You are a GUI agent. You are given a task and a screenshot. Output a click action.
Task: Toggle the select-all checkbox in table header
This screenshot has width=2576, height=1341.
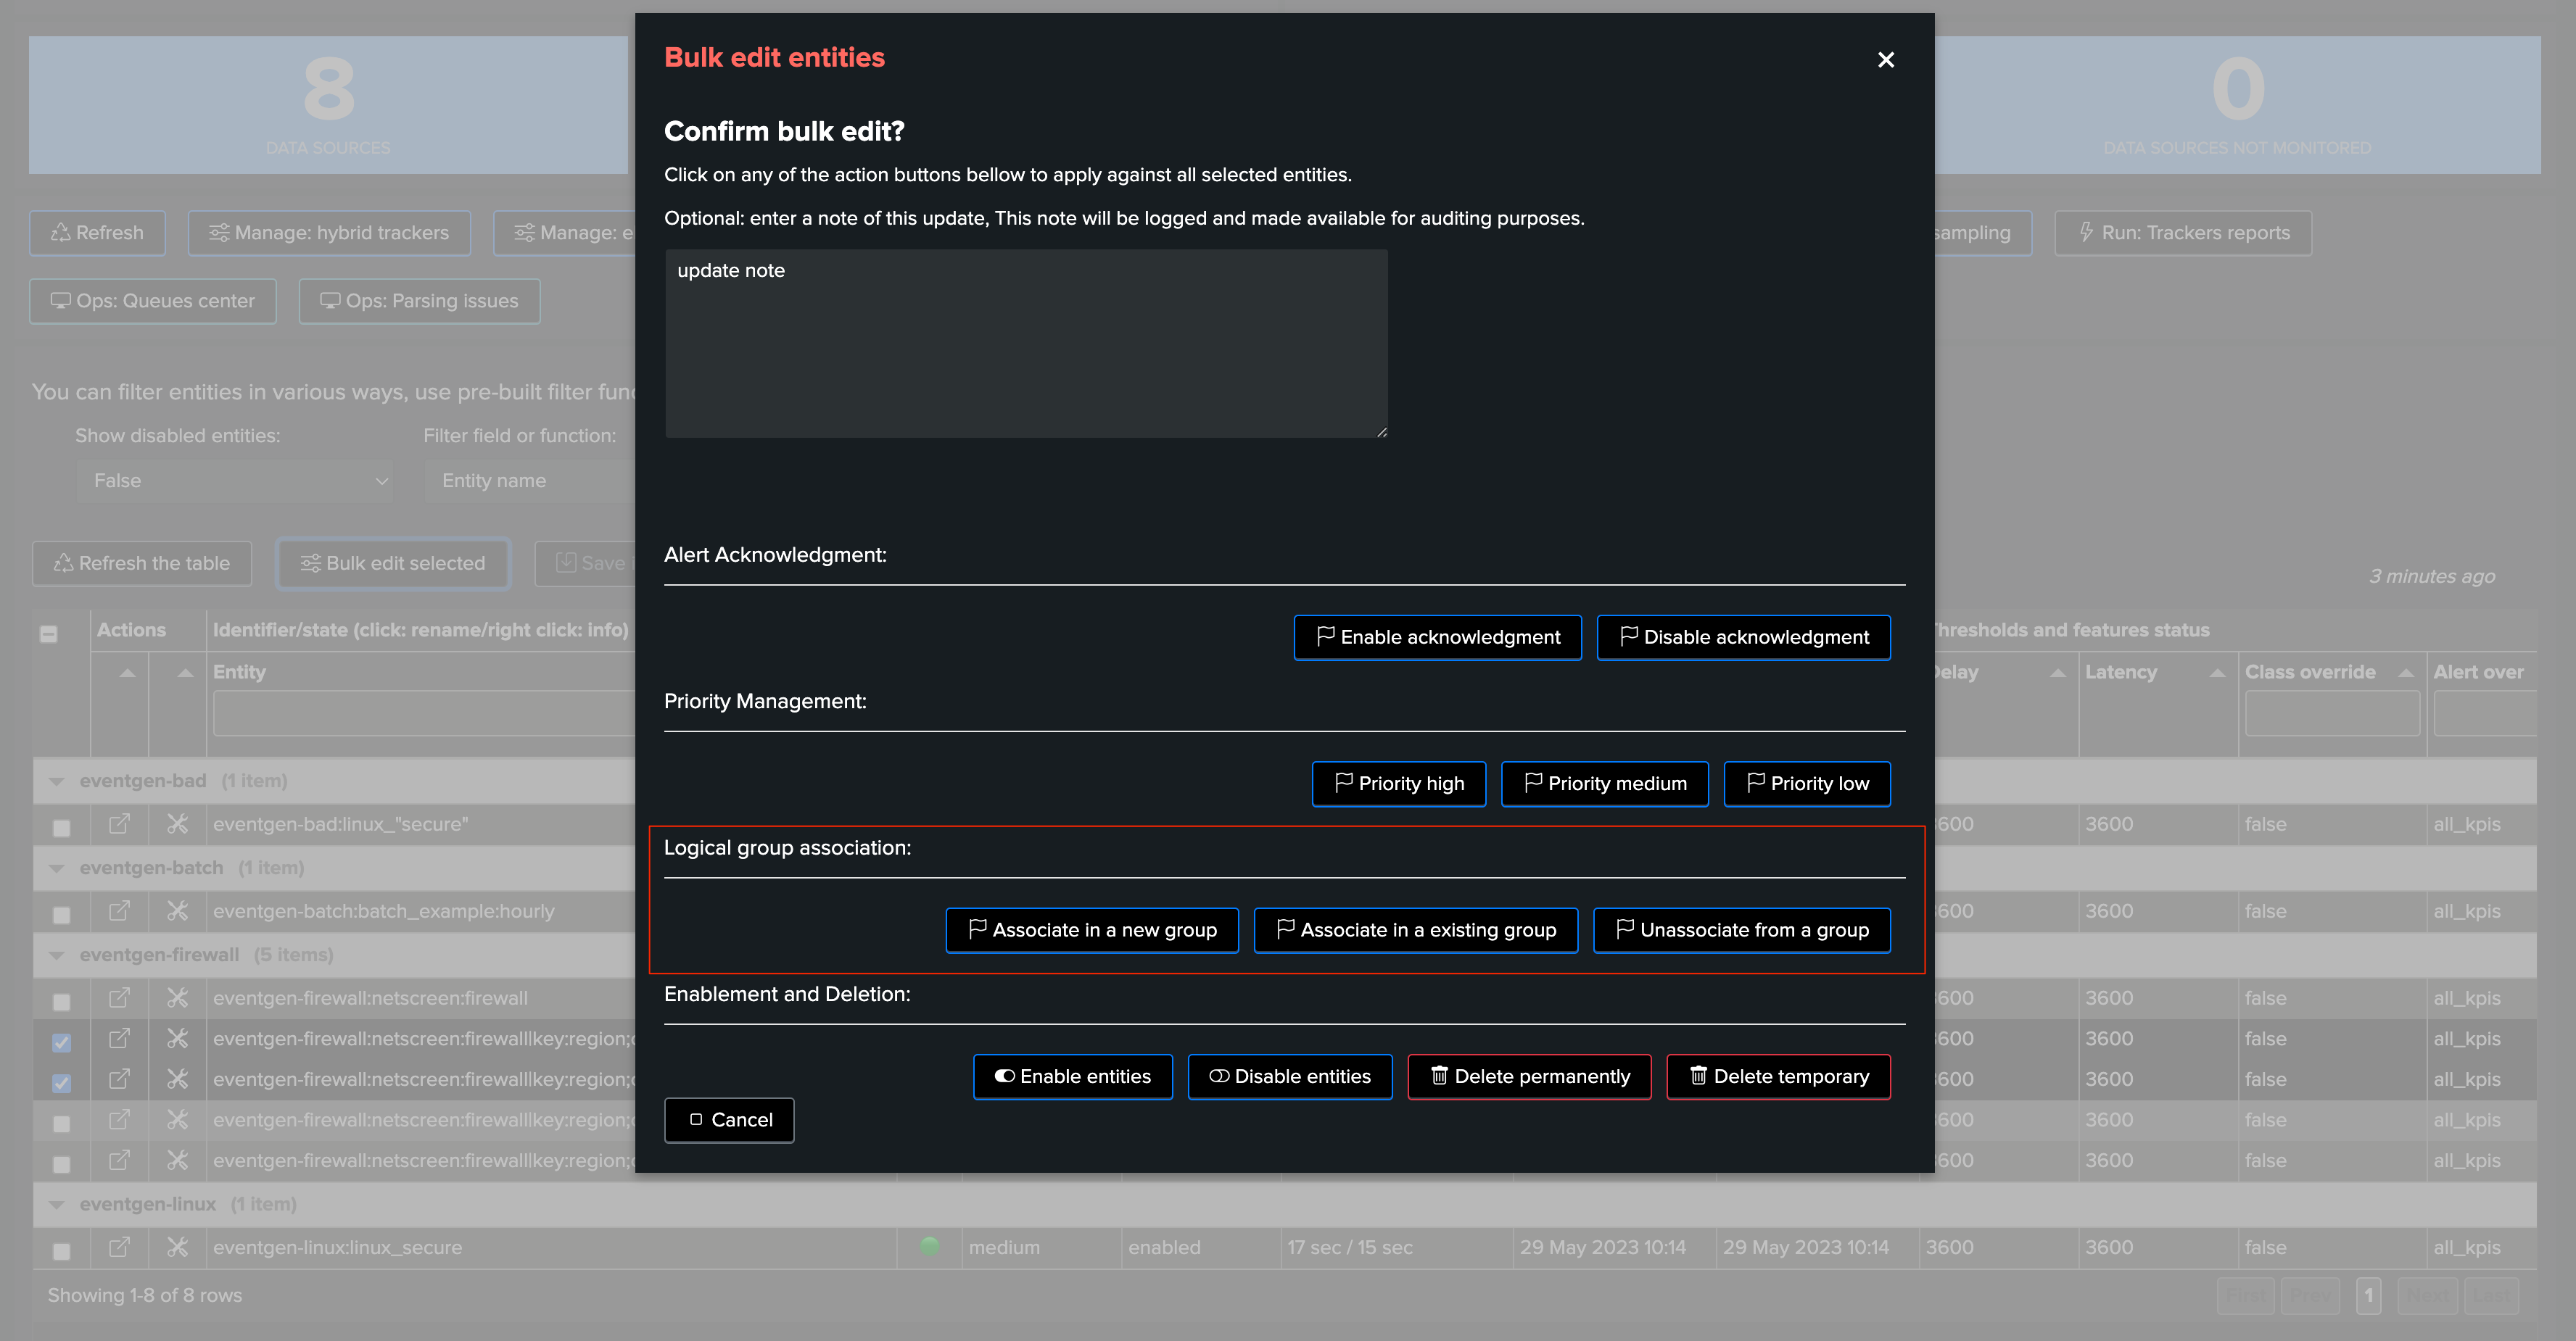(48, 634)
